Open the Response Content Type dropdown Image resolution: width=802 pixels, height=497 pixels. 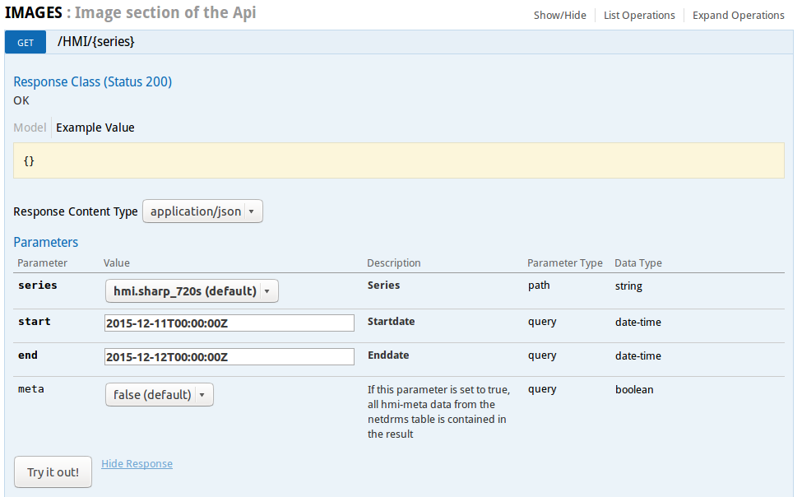[x=202, y=211]
